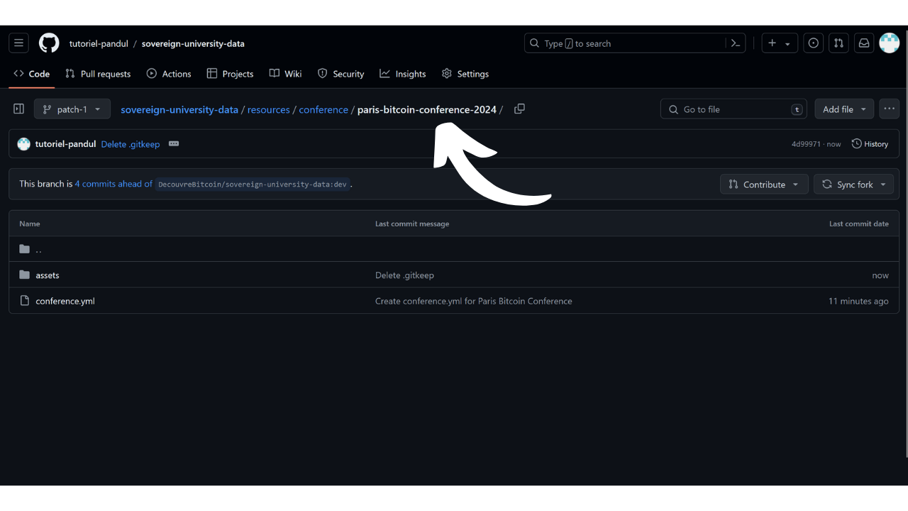Click sovereign-university-data repository name in header
Screen dimensions: 908x511
(193, 43)
